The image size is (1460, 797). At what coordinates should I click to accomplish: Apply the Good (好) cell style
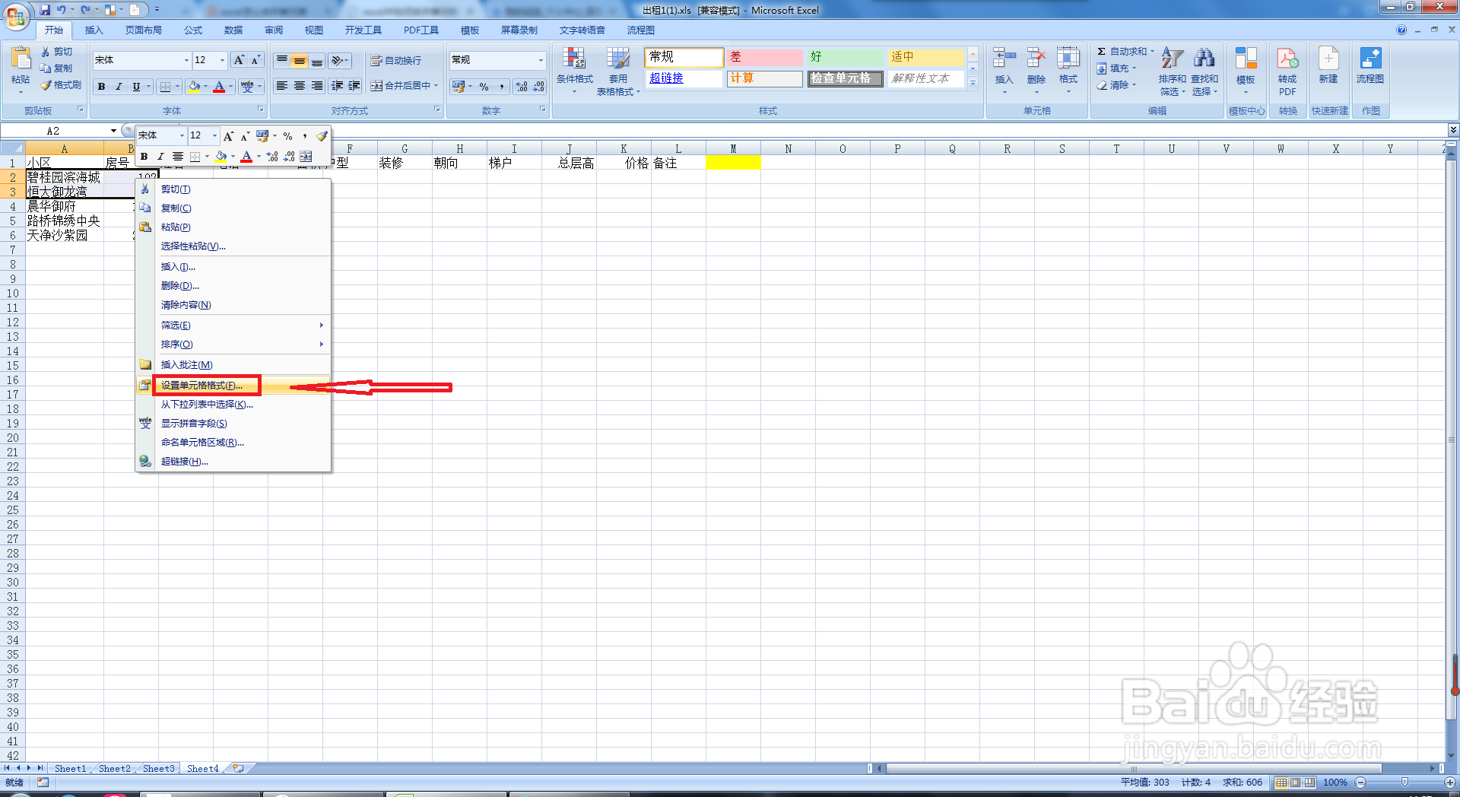(x=846, y=57)
